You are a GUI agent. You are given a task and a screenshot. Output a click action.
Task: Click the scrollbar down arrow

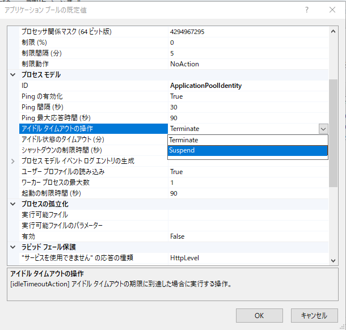[333, 261]
